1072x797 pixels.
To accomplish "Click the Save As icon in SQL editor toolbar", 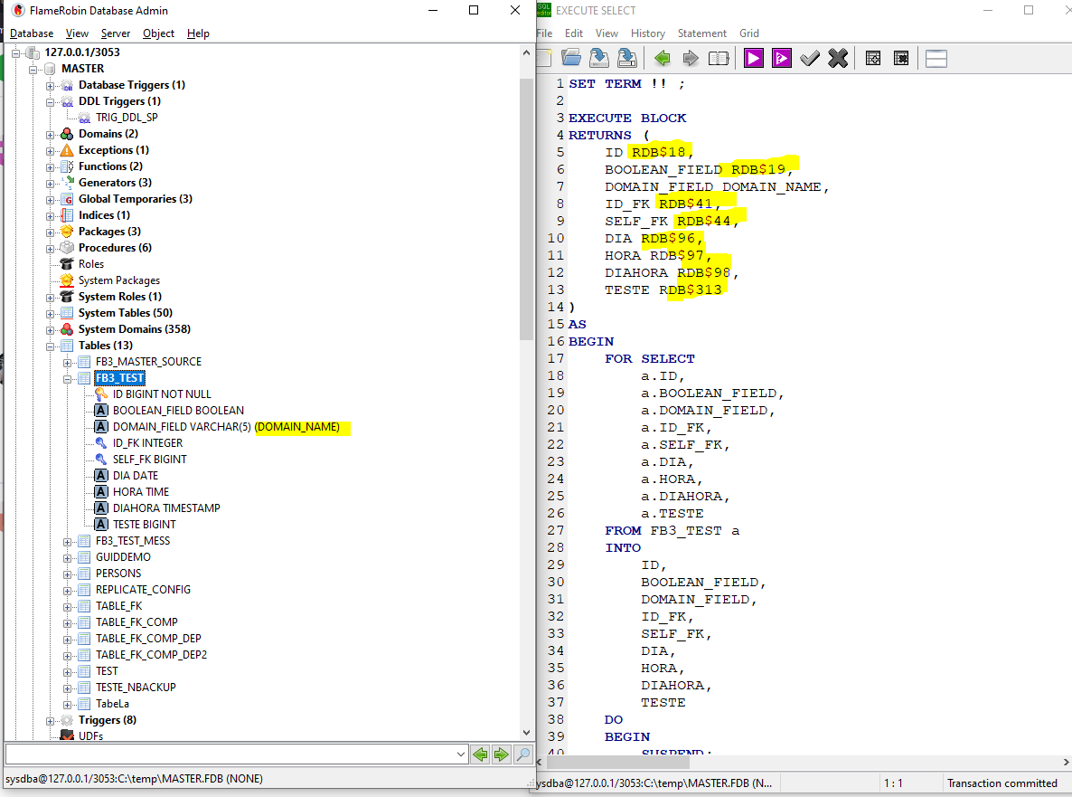I will pos(627,58).
